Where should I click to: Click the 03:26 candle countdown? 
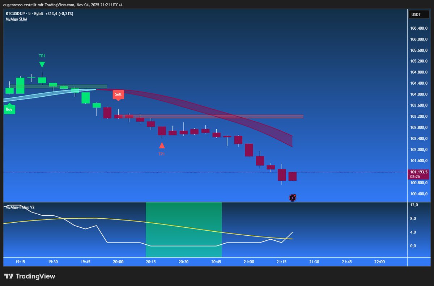coord(414,177)
